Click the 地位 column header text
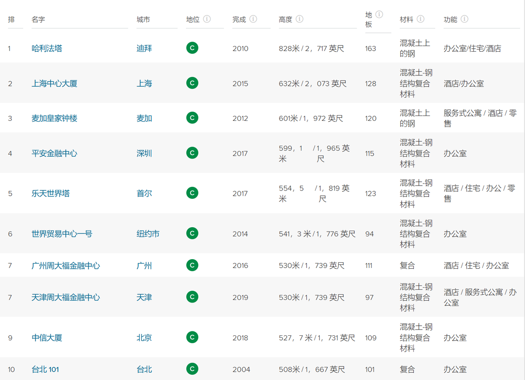The width and height of the screenshot is (525, 380). (x=193, y=19)
